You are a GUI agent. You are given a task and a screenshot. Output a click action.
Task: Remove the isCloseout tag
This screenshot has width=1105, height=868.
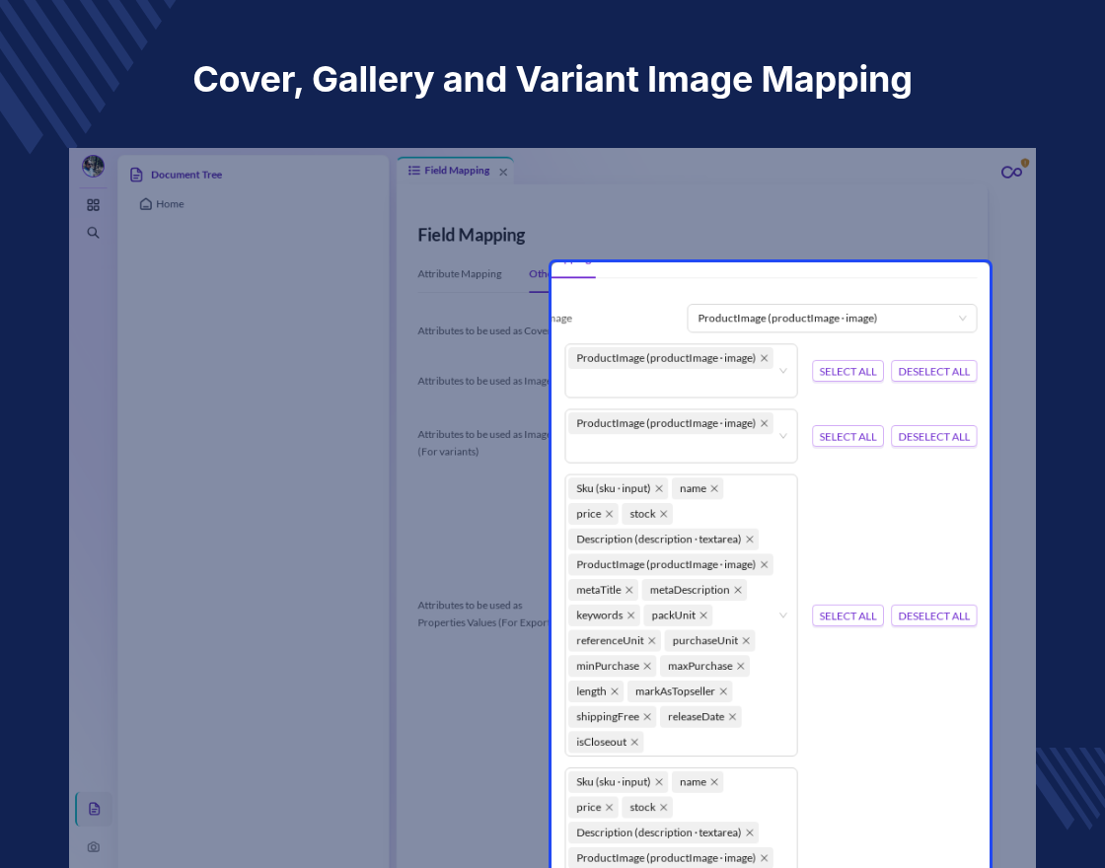634,742
